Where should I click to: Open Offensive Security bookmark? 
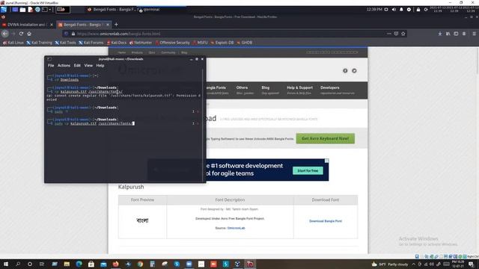point(172,43)
